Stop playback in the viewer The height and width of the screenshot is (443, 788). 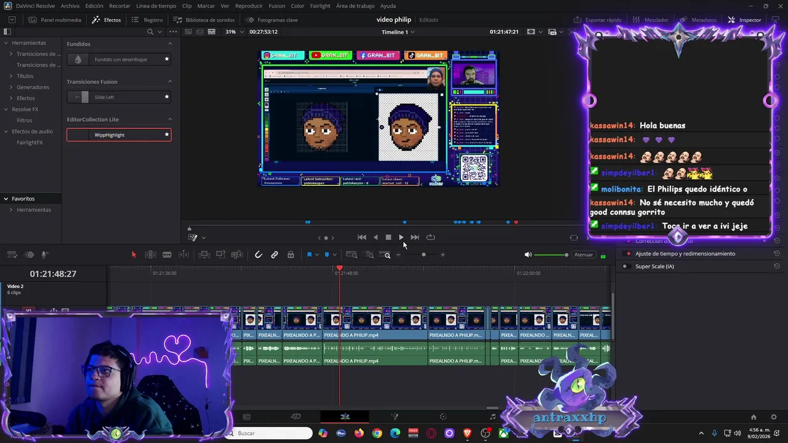click(x=388, y=237)
